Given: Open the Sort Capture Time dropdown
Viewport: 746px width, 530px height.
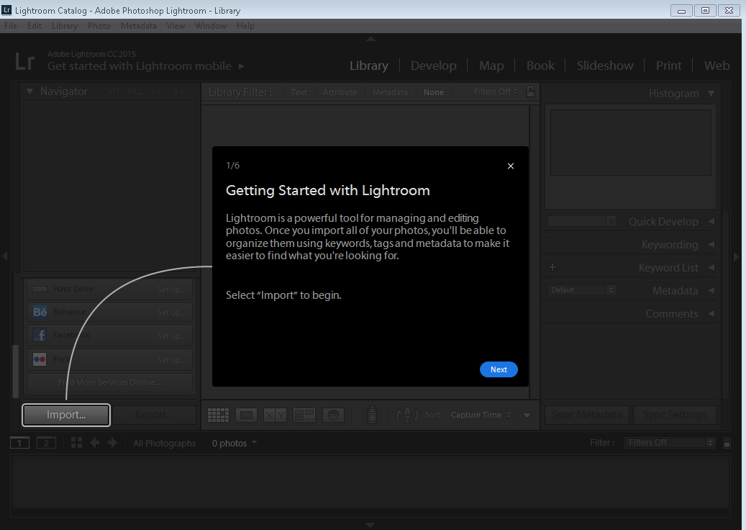Looking at the screenshot, I should point(481,415).
